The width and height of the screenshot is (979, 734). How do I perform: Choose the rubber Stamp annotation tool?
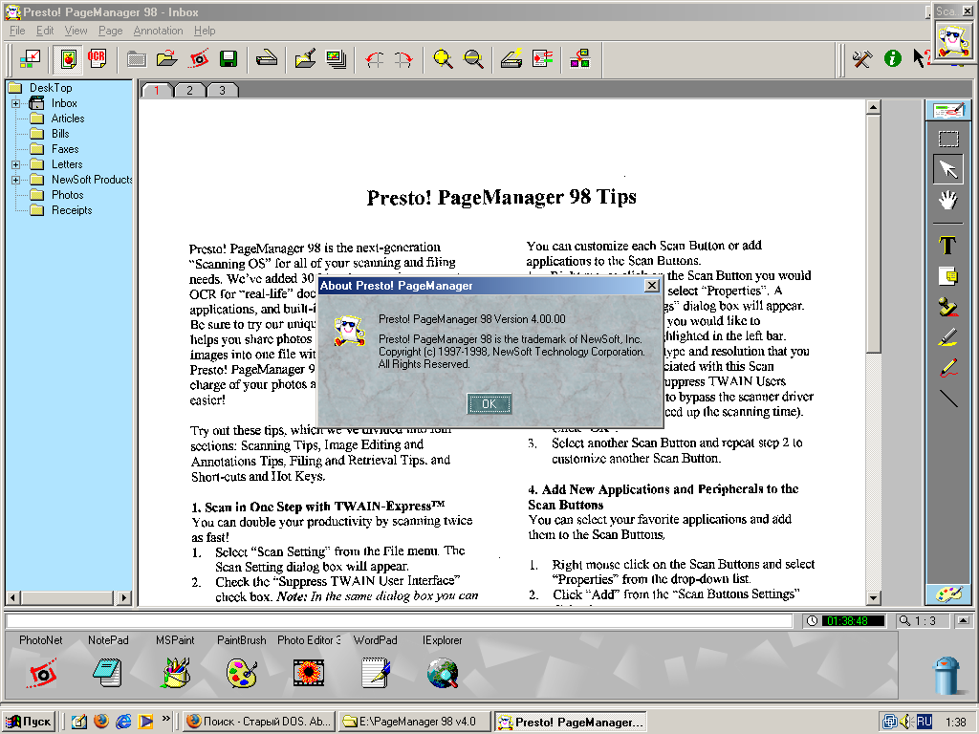point(947,308)
